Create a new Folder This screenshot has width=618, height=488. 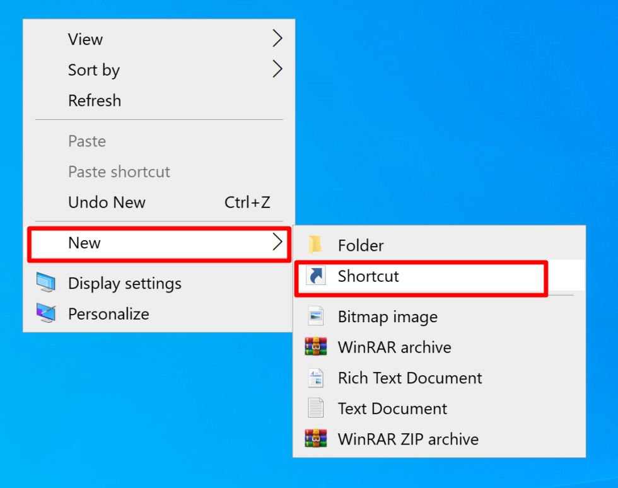coord(361,245)
